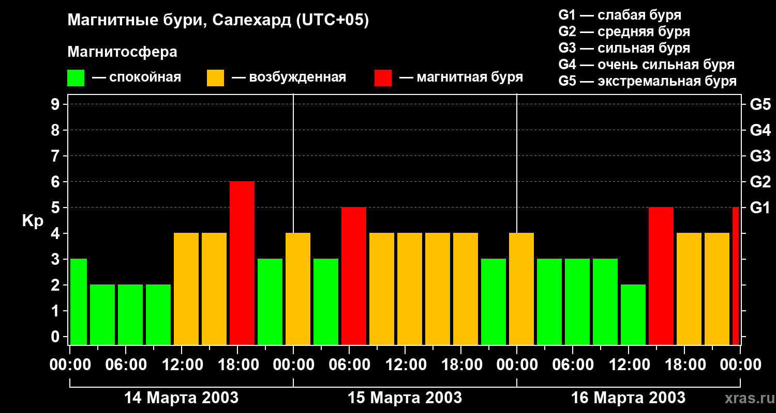The height and width of the screenshot is (413, 776).
Task: Click the thin red bar at chart's end
Action: [x=736, y=276]
